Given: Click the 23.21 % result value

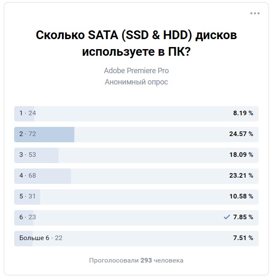Looking at the screenshot, I should [x=241, y=176].
